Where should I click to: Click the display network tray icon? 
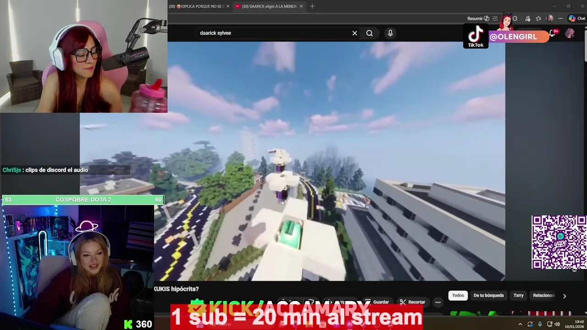click(x=549, y=324)
